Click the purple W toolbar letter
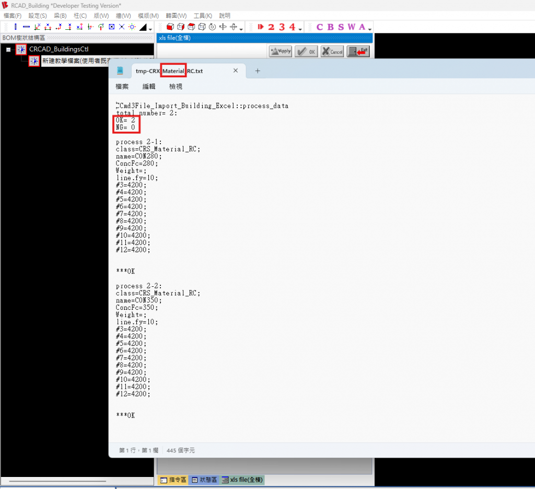The image size is (535, 489). click(352, 27)
